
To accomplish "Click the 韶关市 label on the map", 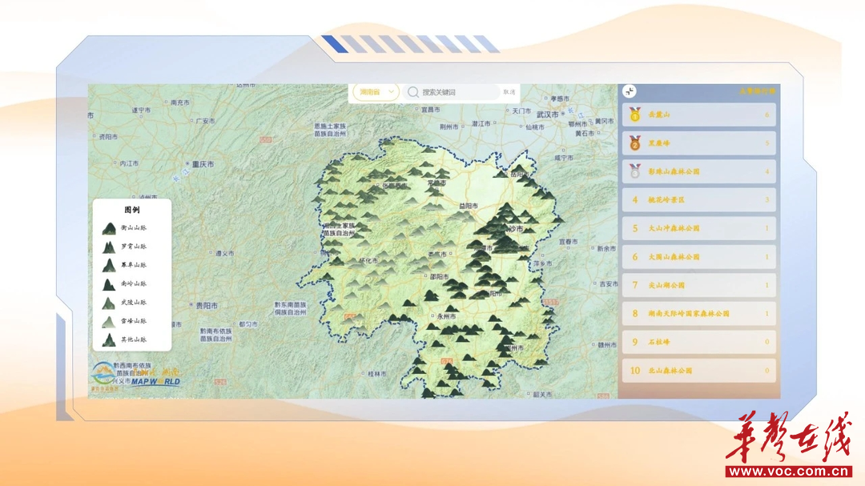I will coord(543,395).
